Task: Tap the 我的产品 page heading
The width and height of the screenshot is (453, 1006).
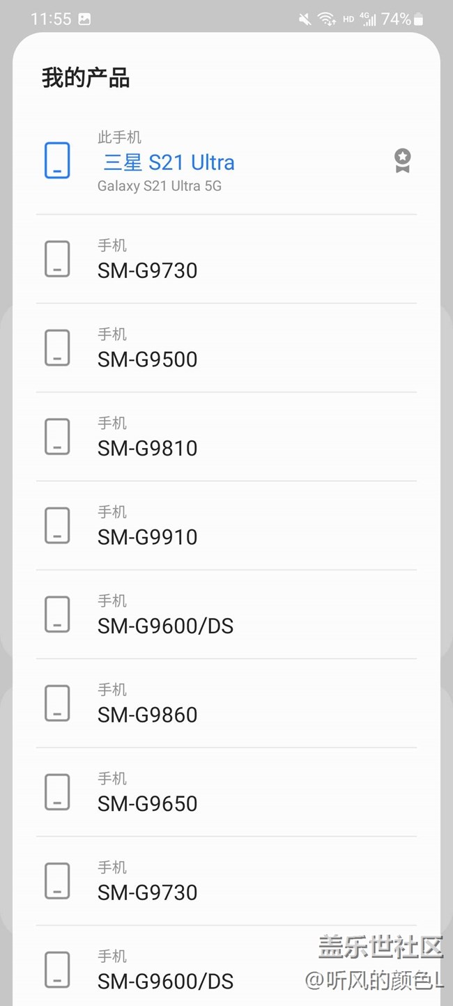Action: click(86, 78)
